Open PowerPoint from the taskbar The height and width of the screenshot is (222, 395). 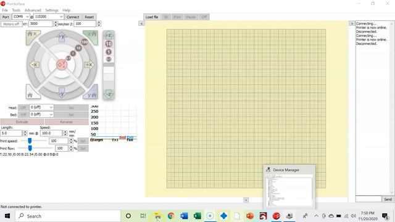tap(249, 216)
